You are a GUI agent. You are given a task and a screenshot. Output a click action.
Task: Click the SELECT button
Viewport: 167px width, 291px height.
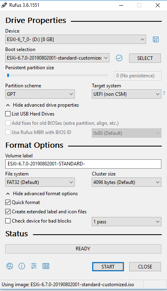(x=145, y=58)
